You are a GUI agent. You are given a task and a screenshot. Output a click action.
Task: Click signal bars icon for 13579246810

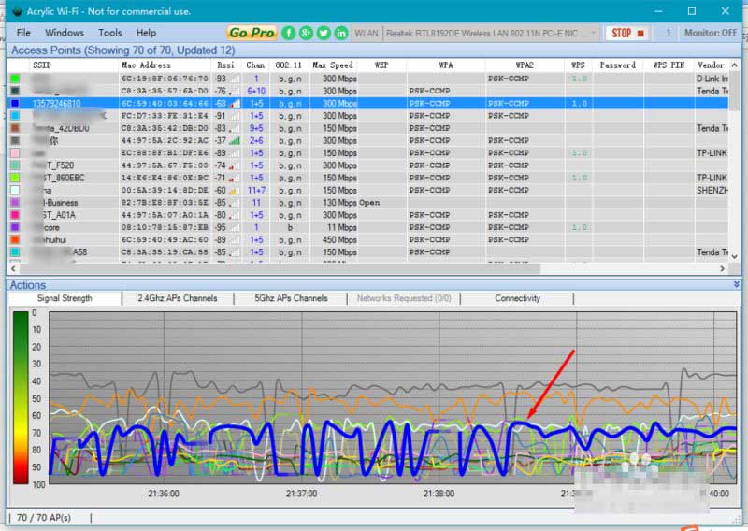[x=235, y=103]
